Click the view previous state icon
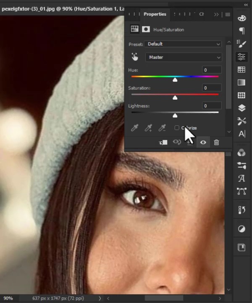Image resolution: width=252 pixels, height=303 pixels. tap(177, 142)
